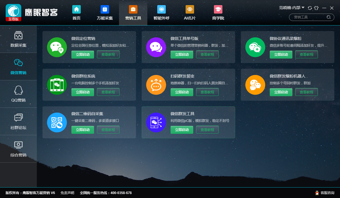Click the 扫码群发裂变 orange icon
The height and width of the screenshot is (198, 340).
[156, 85]
